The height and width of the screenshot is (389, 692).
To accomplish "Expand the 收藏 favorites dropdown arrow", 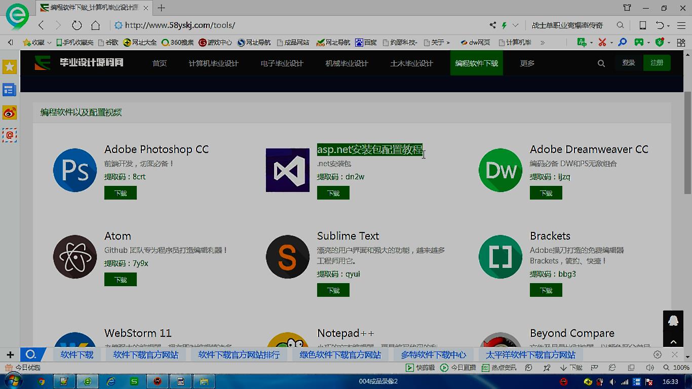I will [x=49, y=43].
